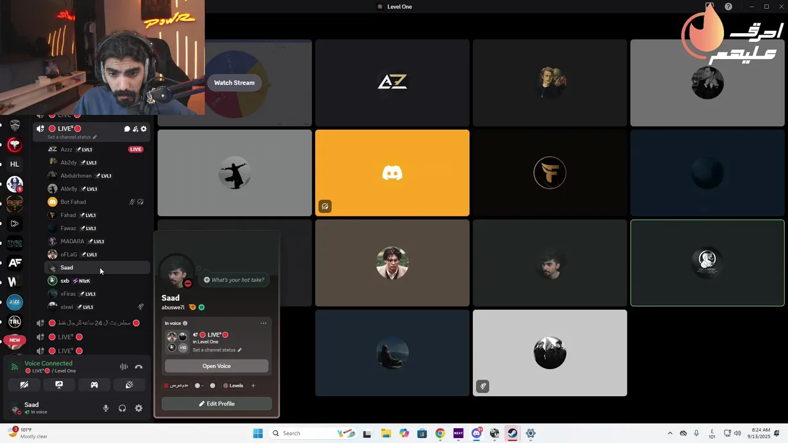Select user vFiras in voice list
Screen dimensions: 788x443
pyautogui.click(x=97, y=294)
